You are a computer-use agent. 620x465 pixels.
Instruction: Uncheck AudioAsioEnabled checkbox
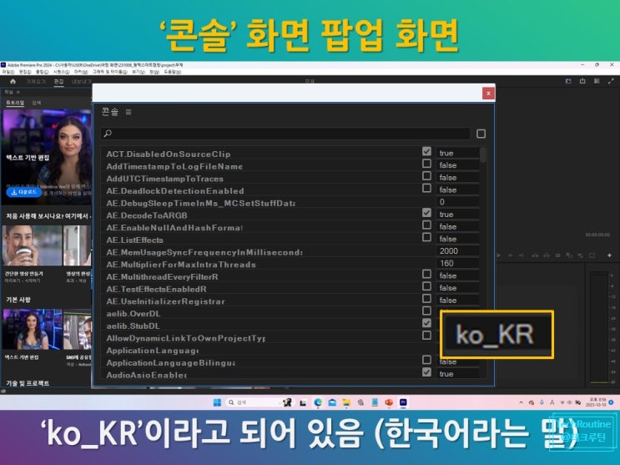tap(426, 372)
